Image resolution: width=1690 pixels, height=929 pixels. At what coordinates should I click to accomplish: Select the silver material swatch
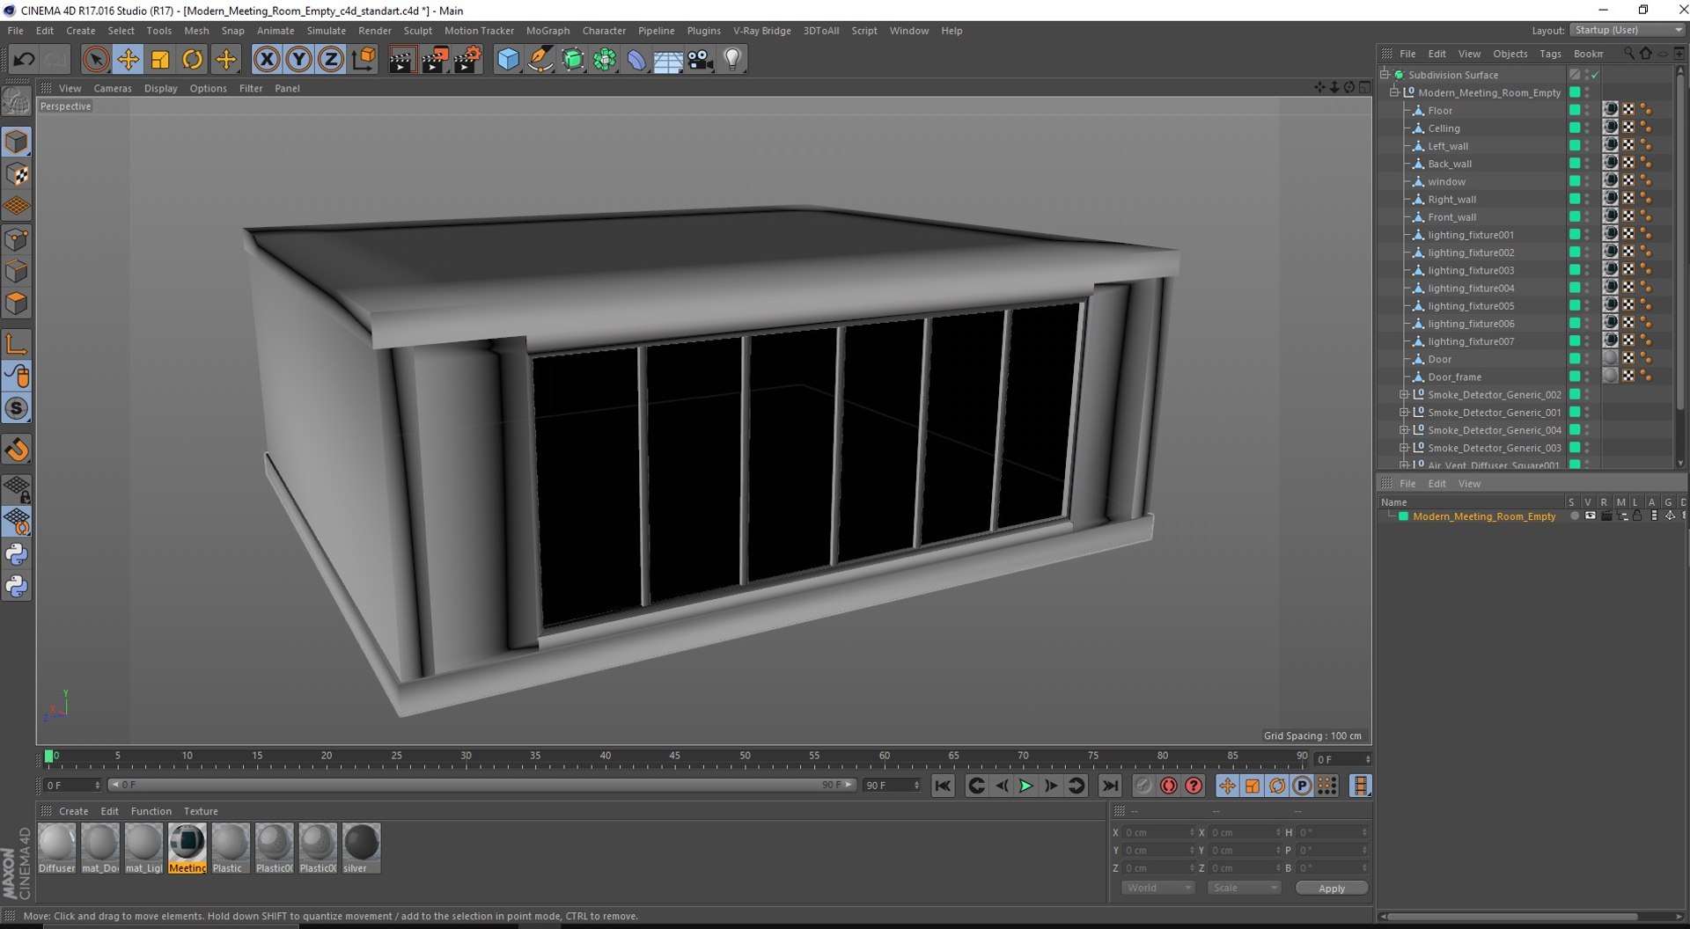pos(361,848)
